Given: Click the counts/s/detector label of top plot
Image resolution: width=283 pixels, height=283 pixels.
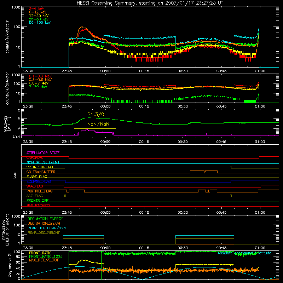Looking at the screenshot, I should tap(7, 37).
